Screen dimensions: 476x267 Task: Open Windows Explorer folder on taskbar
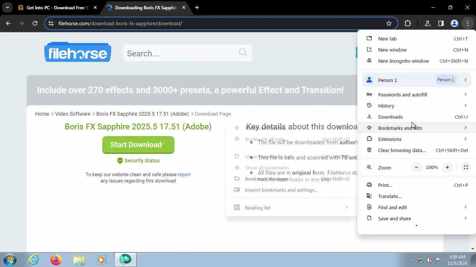point(79,260)
